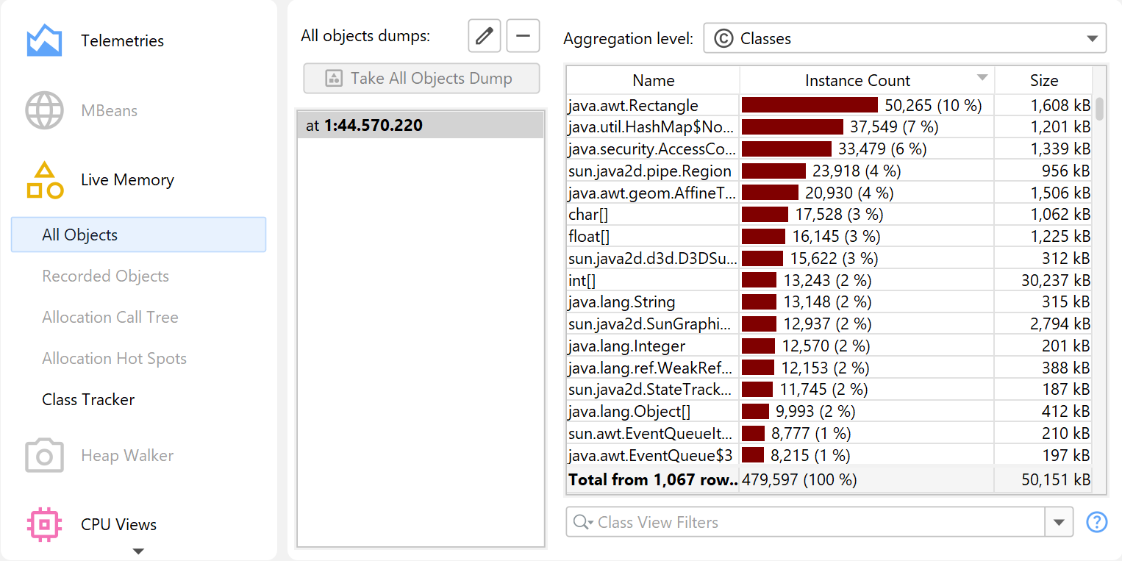Image resolution: width=1122 pixels, height=561 pixels.
Task: Select the java.awt.EventQueue$3 row
Action: click(829, 455)
